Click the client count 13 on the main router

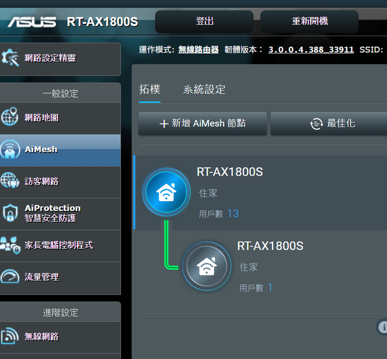(233, 213)
